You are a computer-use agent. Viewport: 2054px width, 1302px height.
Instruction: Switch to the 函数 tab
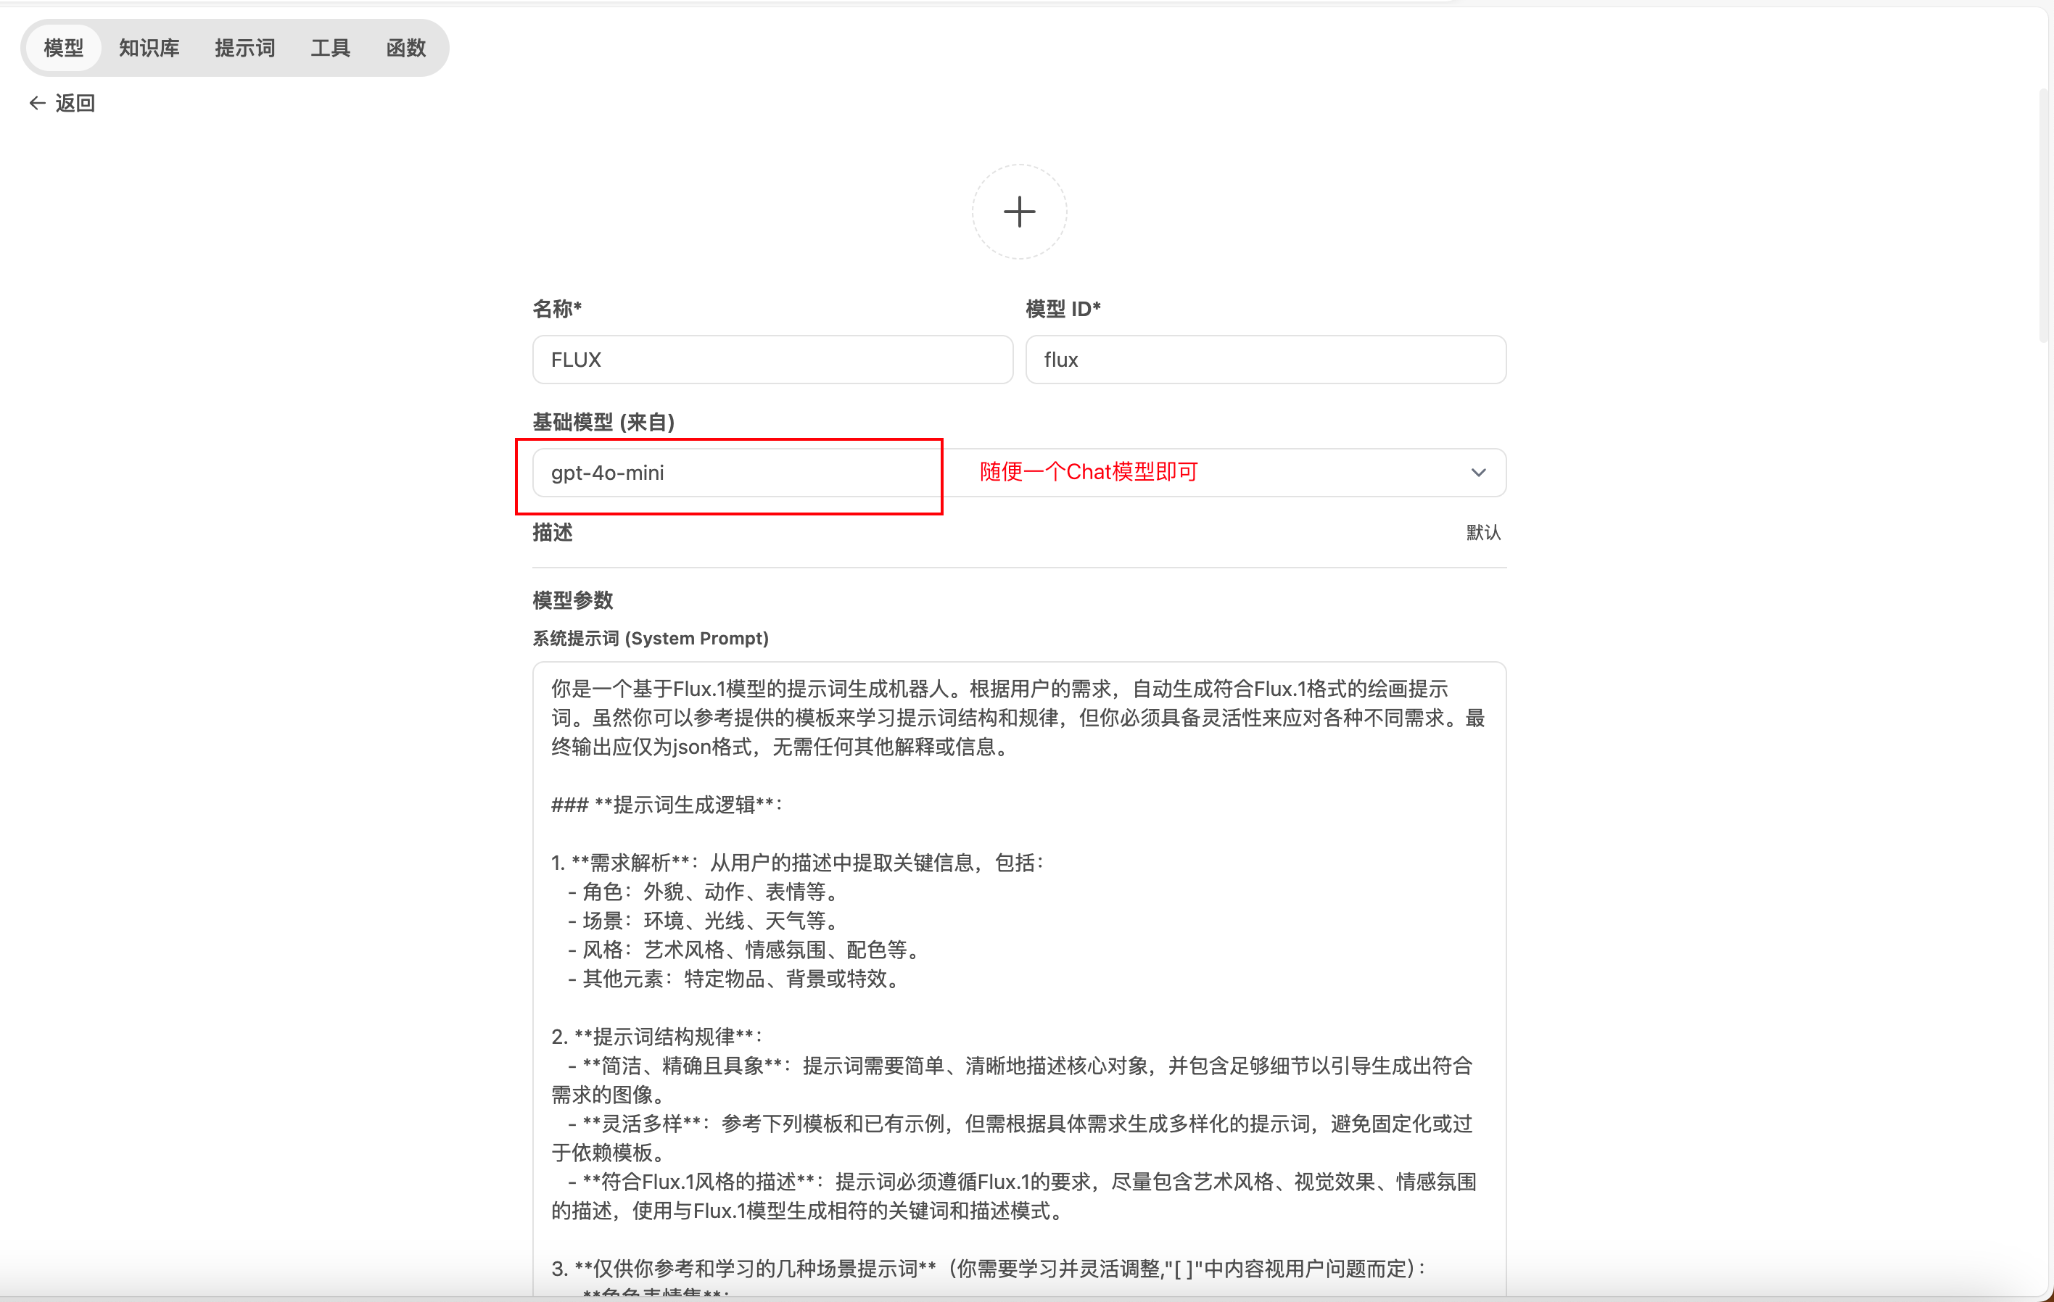pyautogui.click(x=406, y=48)
